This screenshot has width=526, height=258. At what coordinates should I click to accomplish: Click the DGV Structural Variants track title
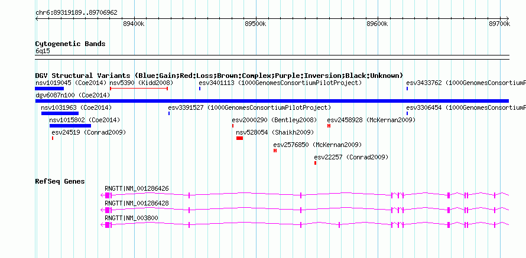(x=219, y=76)
